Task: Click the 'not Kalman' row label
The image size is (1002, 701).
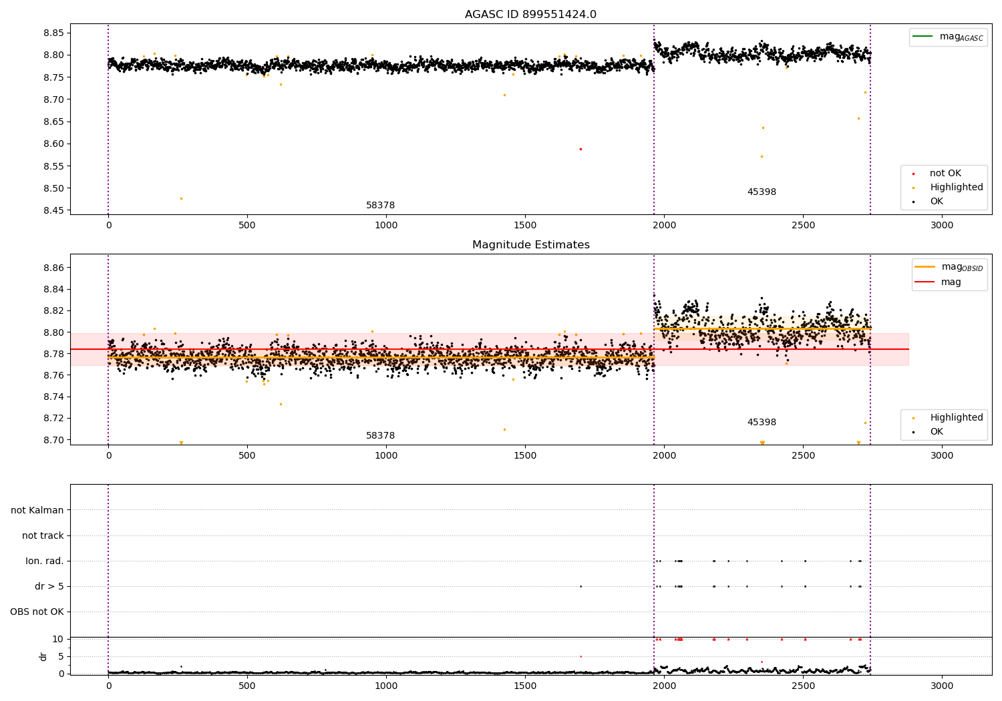Action: pos(37,510)
